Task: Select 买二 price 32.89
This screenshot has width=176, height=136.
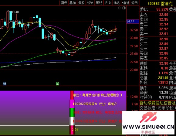Action: pyautogui.click(x=164, y=44)
